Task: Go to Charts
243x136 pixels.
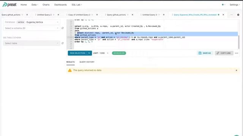Action: click(46, 5)
